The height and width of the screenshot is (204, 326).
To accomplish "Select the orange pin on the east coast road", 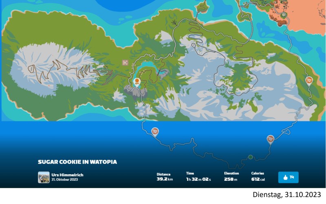I will [309, 81].
